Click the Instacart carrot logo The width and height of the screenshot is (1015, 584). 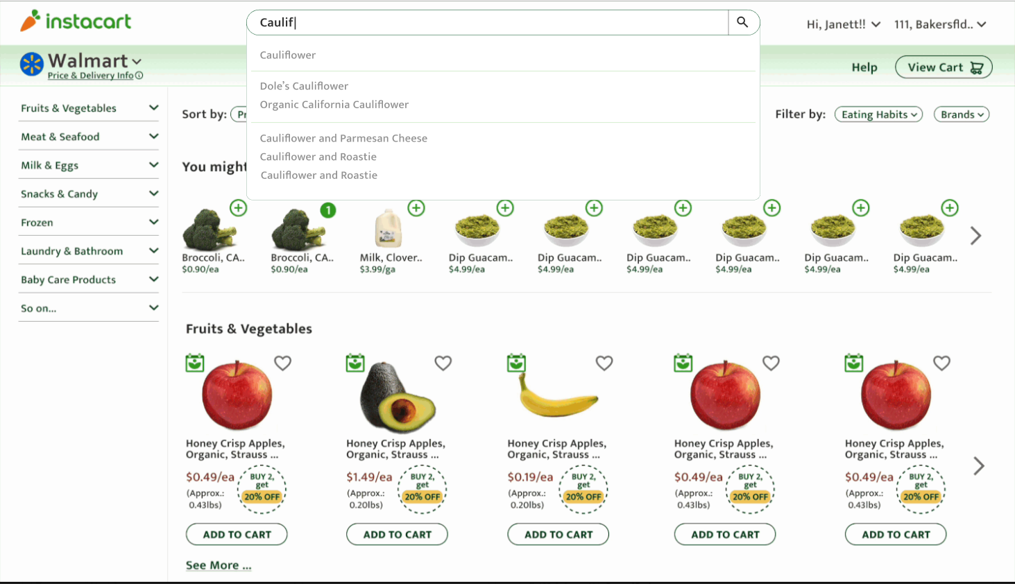(30, 21)
